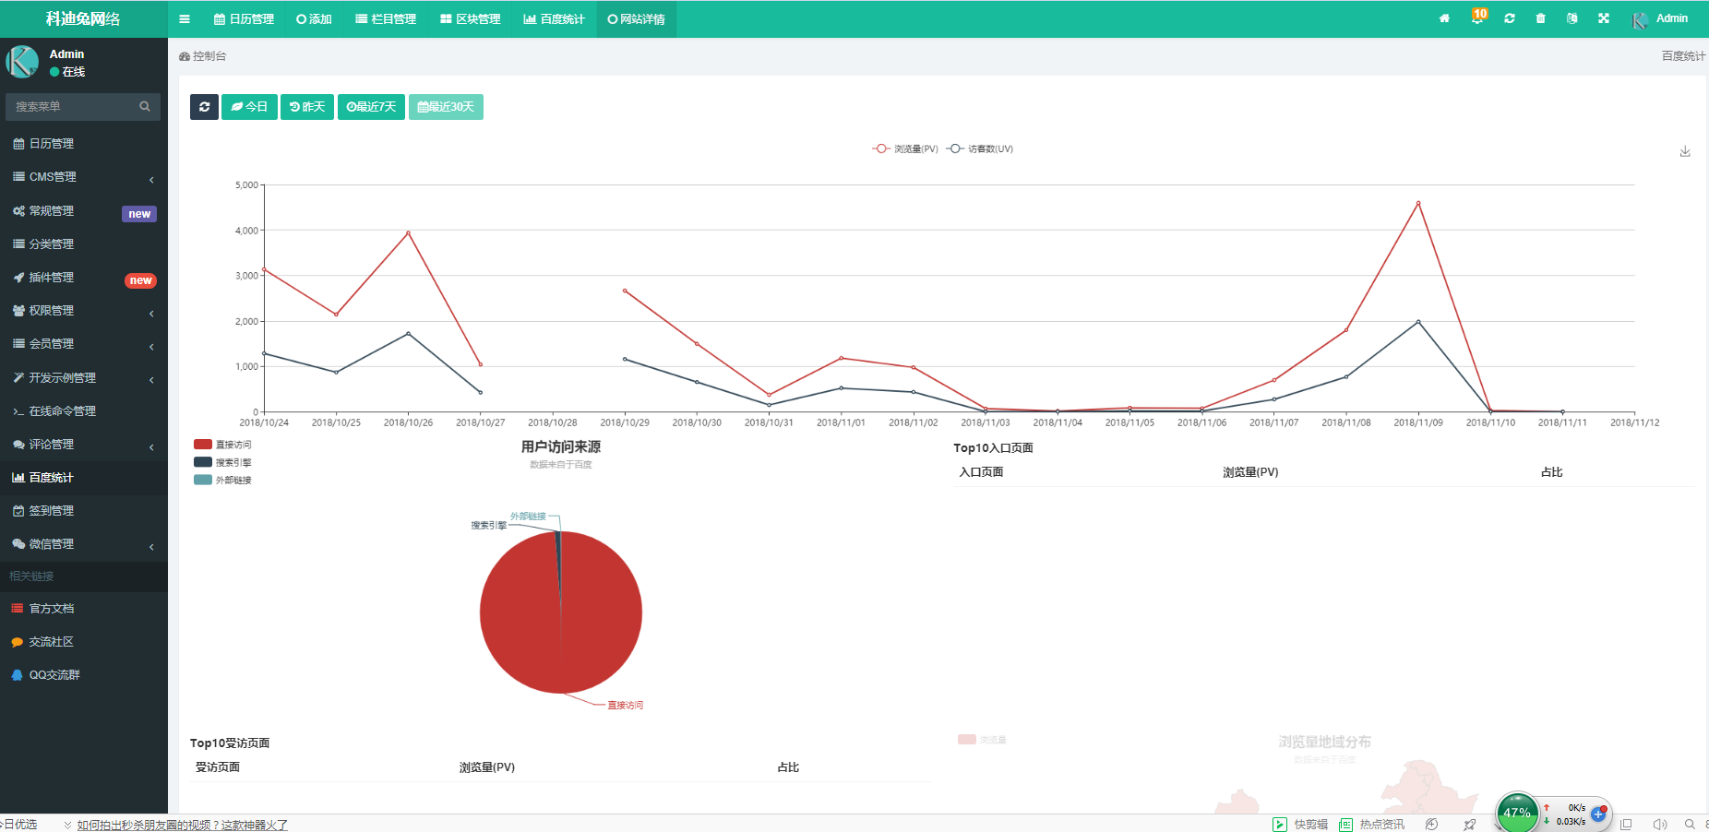Show stats for 最近7天
Image resolution: width=1709 pixels, height=832 pixels.
click(371, 107)
